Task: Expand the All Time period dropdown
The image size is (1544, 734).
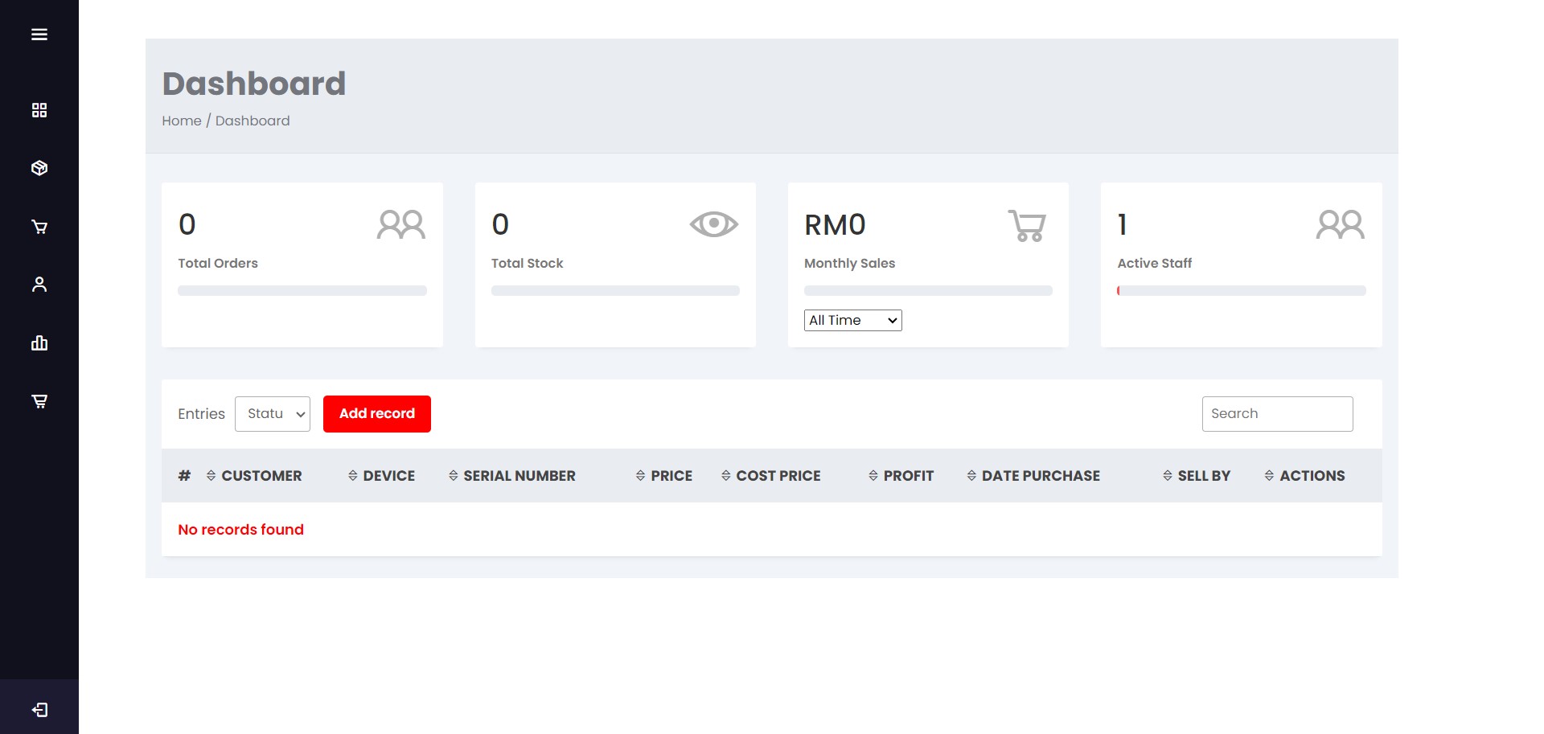Action: [852, 320]
